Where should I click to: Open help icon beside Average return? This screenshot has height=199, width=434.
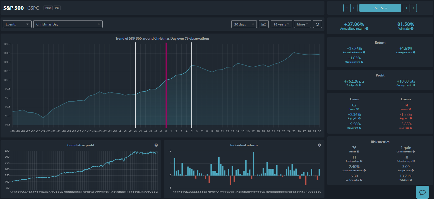(x=415, y=52)
